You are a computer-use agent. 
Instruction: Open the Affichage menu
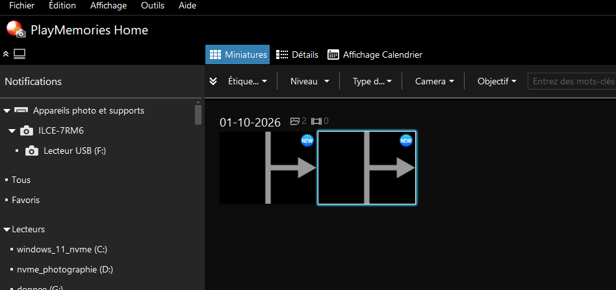point(109,5)
